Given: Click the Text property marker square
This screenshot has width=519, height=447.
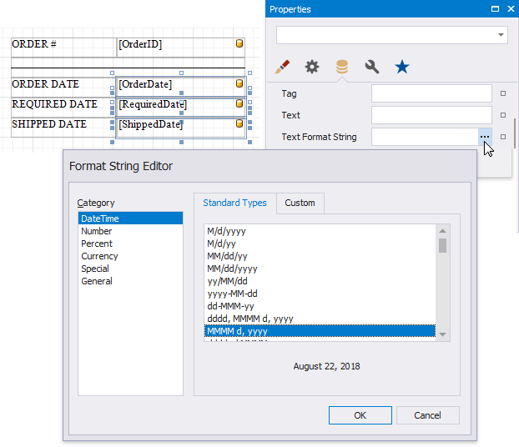Looking at the screenshot, I should pos(503,116).
